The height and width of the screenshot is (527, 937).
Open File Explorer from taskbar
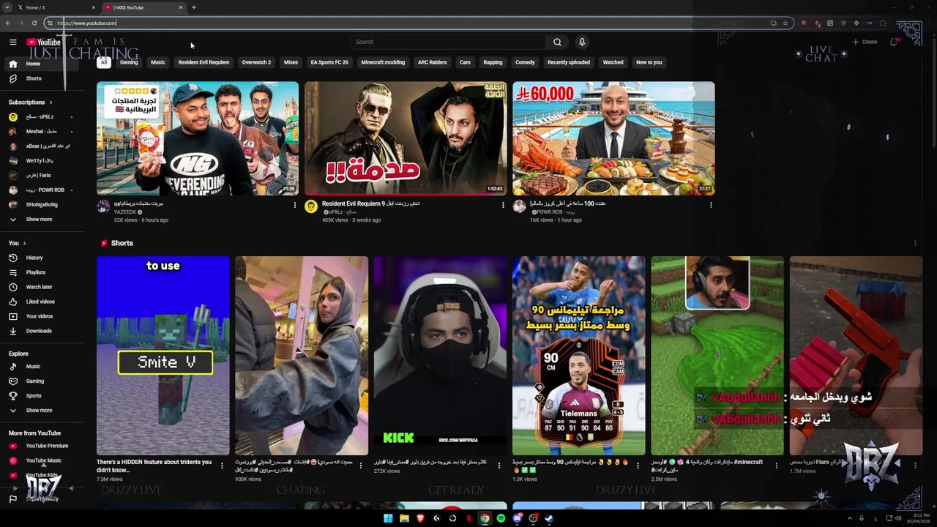click(404, 518)
